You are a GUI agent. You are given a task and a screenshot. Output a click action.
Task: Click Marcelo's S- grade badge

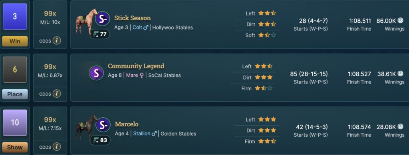tap(103, 125)
